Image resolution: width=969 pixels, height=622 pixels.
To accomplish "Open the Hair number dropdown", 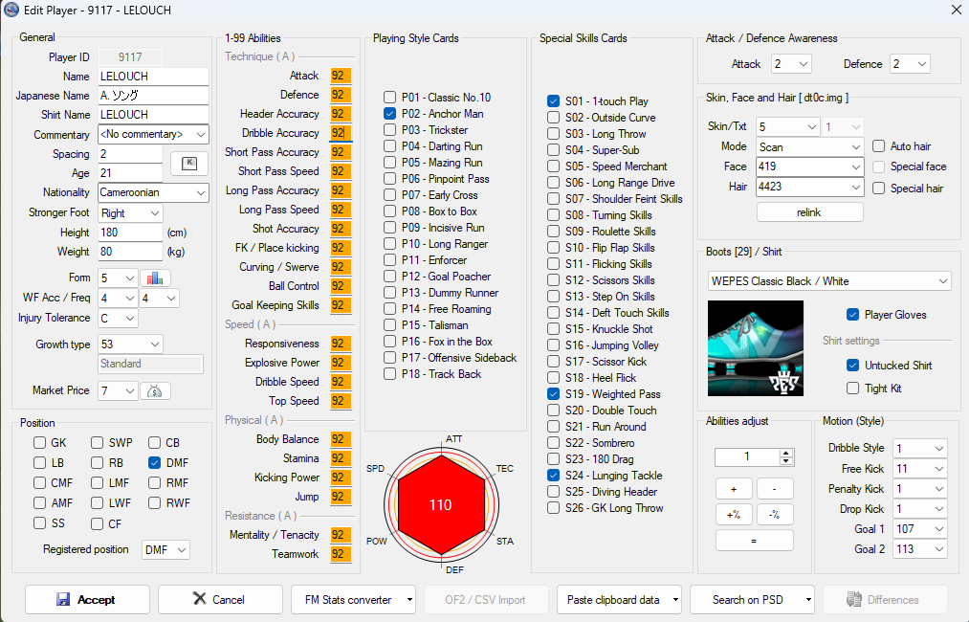I will (x=855, y=187).
